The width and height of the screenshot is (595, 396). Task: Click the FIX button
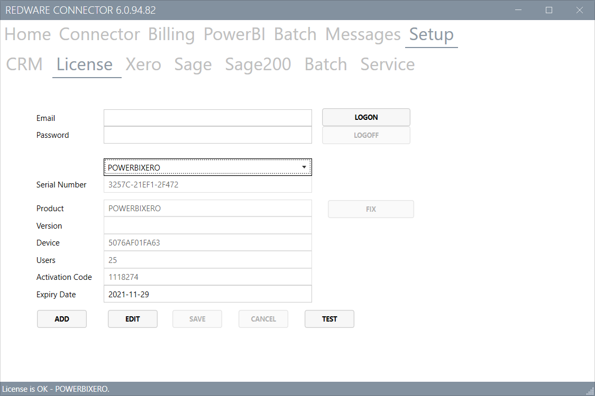(x=371, y=209)
